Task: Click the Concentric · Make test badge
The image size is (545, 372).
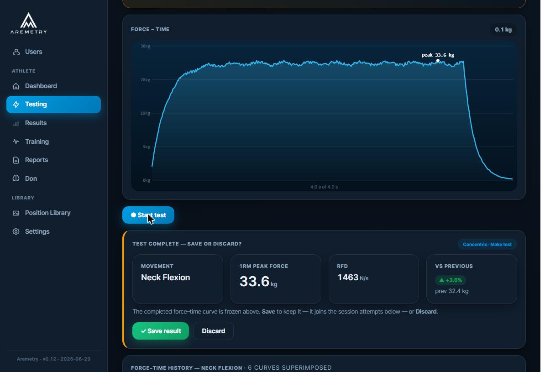Action: [x=487, y=244]
